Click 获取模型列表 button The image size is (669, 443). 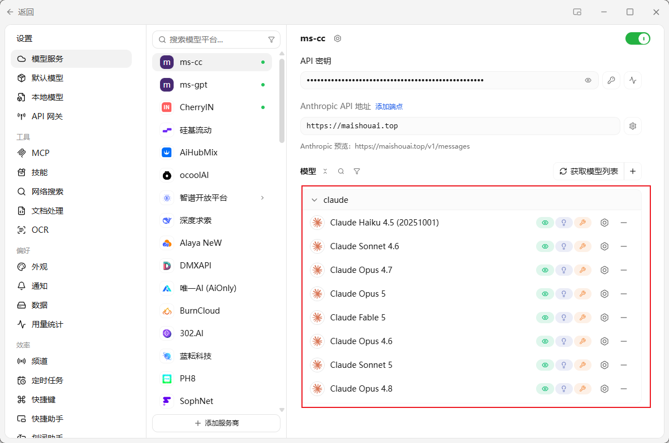[x=589, y=171]
